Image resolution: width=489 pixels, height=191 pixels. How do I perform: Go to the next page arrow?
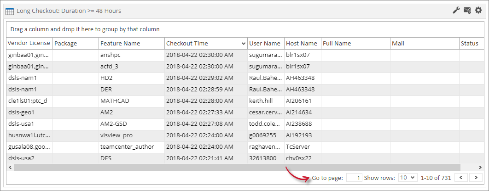point(476,178)
